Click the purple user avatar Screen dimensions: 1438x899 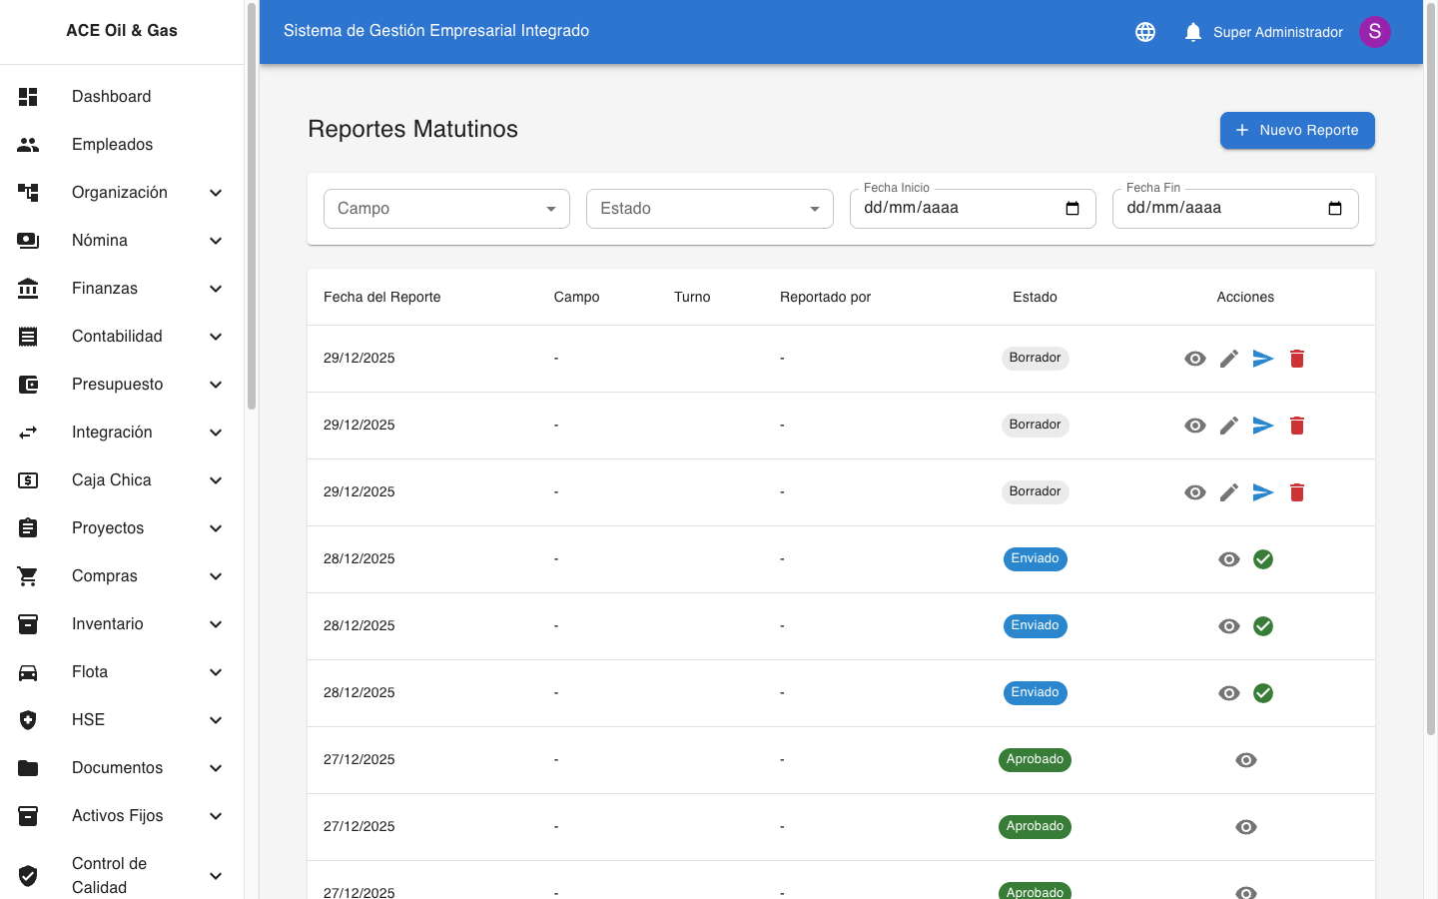click(1374, 32)
